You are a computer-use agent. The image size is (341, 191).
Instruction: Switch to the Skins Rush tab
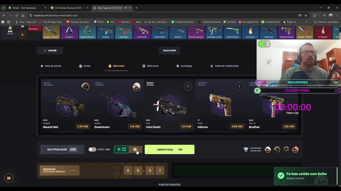[x=116, y=66]
